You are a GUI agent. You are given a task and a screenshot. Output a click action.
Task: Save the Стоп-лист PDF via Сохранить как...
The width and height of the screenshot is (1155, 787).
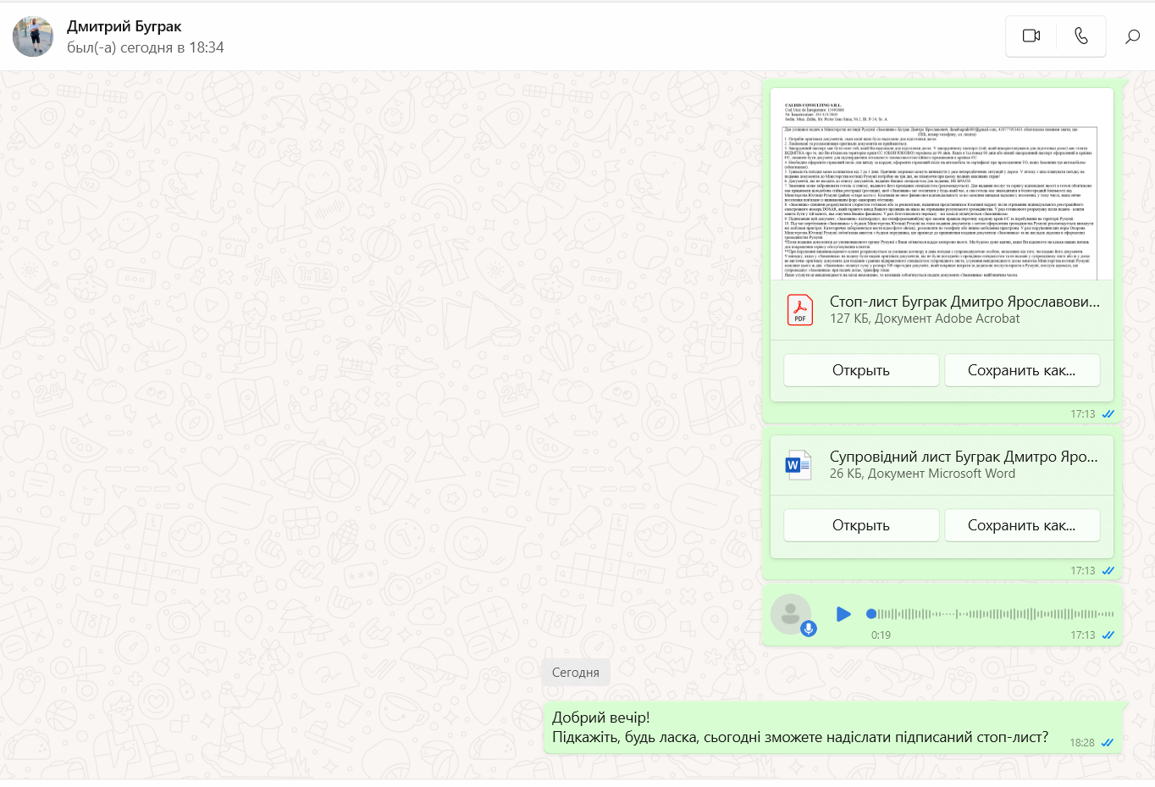(1022, 370)
